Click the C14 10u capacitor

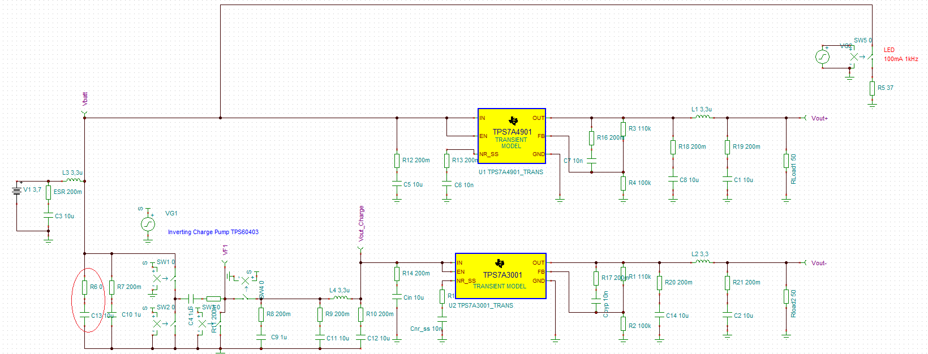coord(660,315)
